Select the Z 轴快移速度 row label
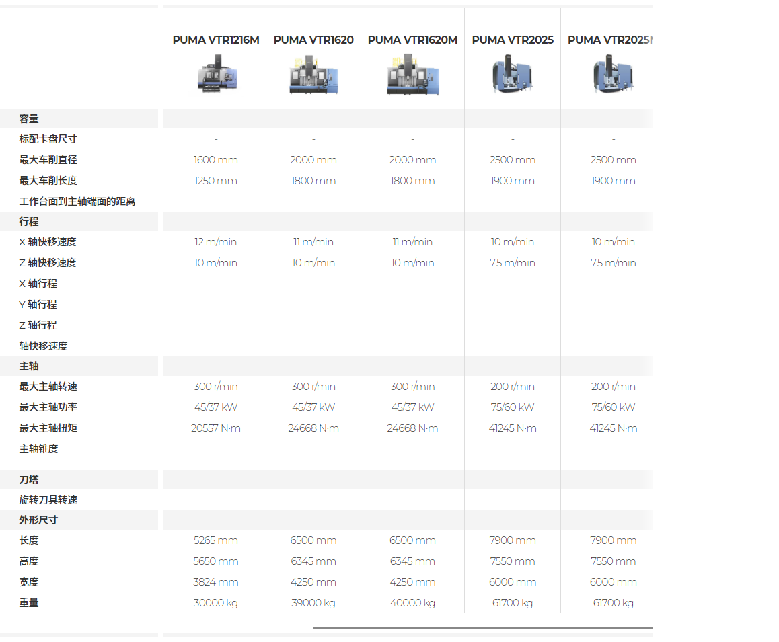This screenshot has width=779, height=642. pyautogui.click(x=48, y=263)
